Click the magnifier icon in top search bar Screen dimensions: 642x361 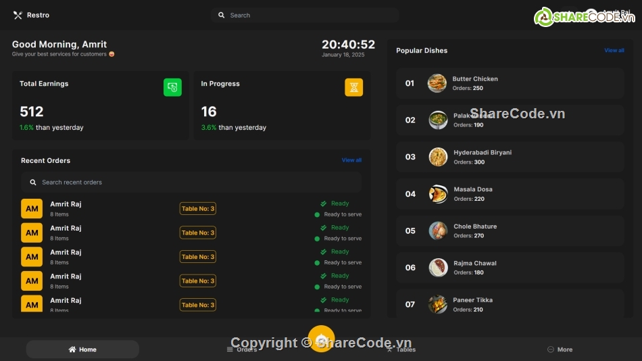[x=221, y=15]
